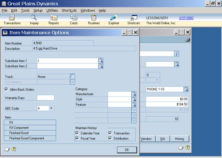Click lookup icon next to PHONE 1-10
The image size is (222, 158).
[x=186, y=89]
